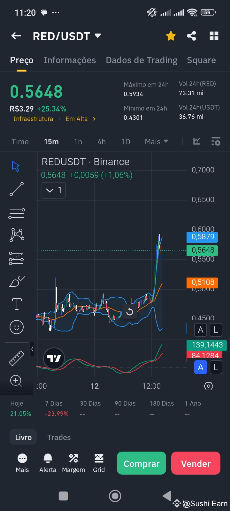Screen dimensions: 230x511
Task: Toggle auto scale A on indicator pane
Action: (x=201, y=367)
